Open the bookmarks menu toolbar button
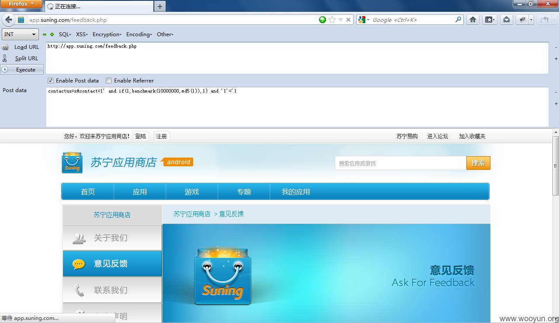 coord(490,20)
